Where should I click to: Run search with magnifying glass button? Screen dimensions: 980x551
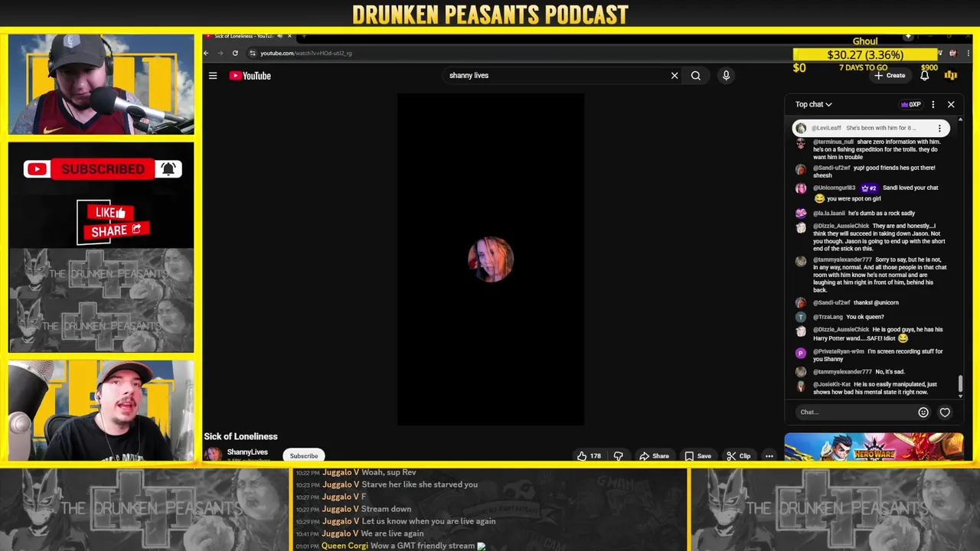pyautogui.click(x=696, y=76)
